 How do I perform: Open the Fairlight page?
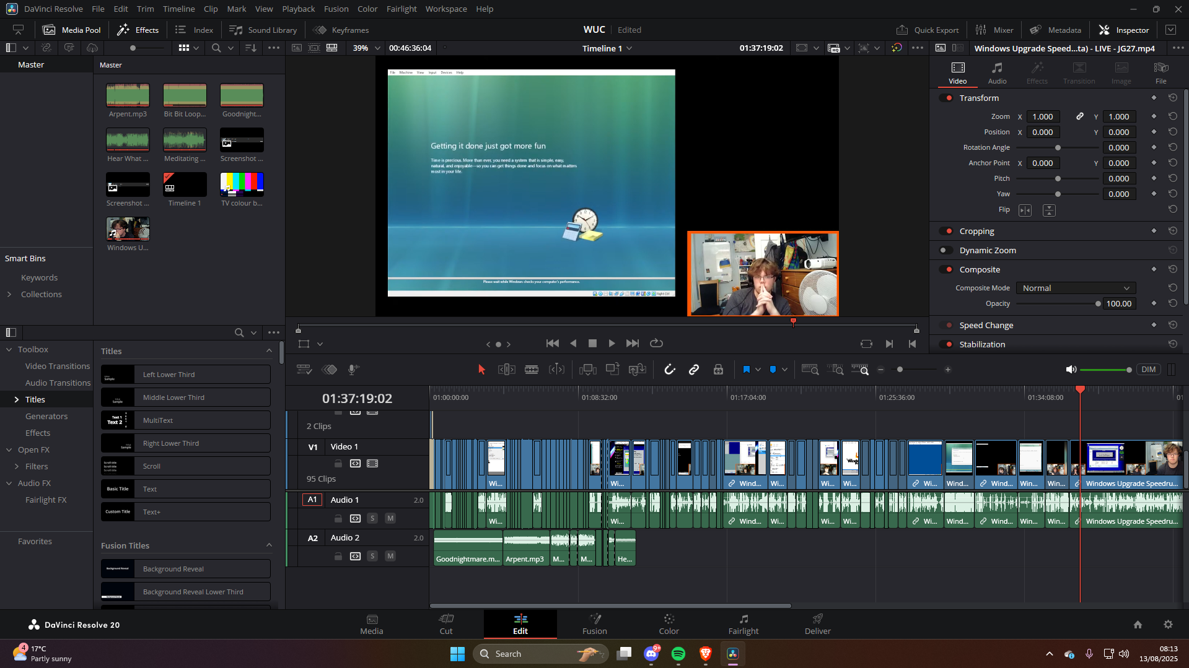pos(744,624)
